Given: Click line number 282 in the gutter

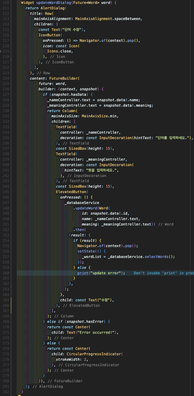Looking at the screenshot, I should coord(6,392).
